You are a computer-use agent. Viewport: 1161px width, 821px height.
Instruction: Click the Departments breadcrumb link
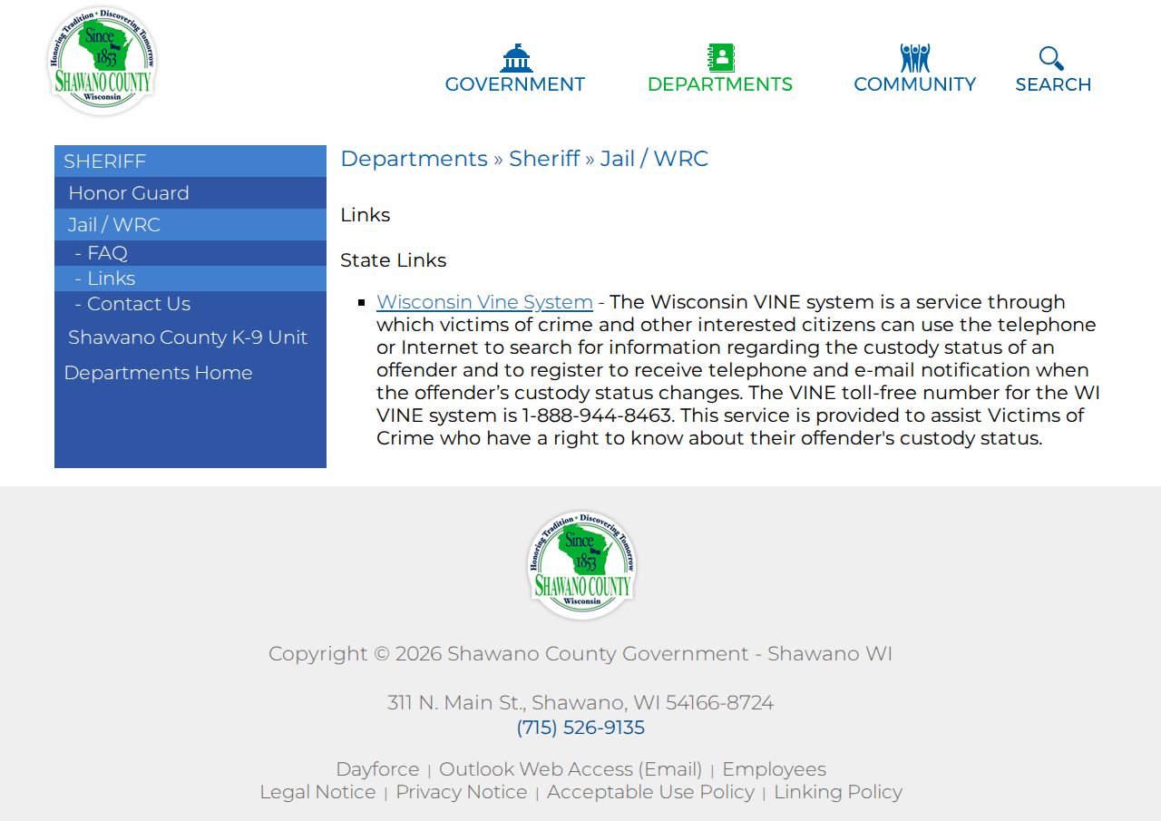tap(414, 159)
